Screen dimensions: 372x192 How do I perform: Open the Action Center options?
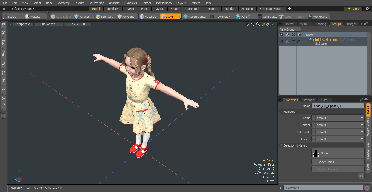click(195, 17)
